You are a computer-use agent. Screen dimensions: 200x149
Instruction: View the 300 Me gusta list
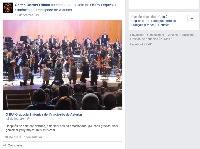(x=12, y=137)
